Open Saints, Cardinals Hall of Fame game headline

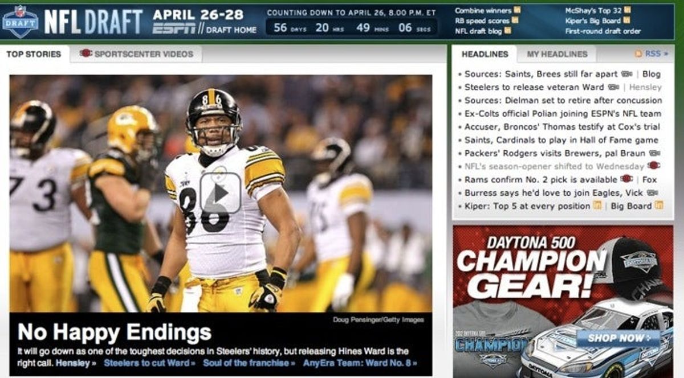click(x=561, y=139)
